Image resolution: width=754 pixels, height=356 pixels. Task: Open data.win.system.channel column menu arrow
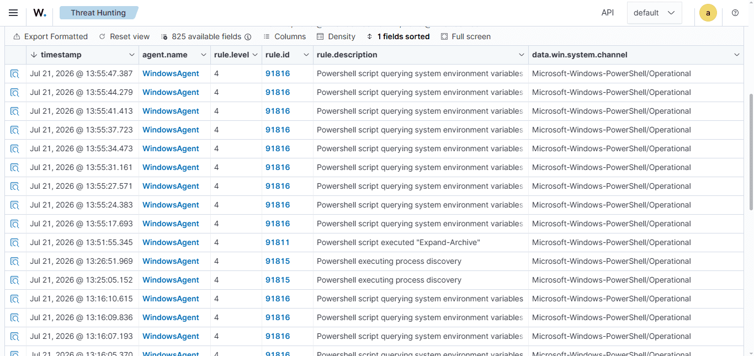(737, 55)
